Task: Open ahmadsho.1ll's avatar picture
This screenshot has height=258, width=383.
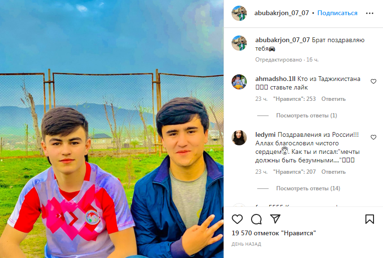Action: 239,82
